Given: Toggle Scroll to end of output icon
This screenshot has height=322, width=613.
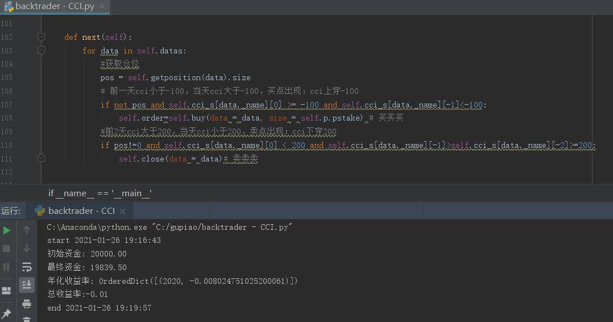Looking at the screenshot, I should (x=27, y=284).
